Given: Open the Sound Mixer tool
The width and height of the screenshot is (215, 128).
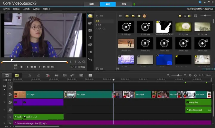Looking at the screenshot, I should coord(56,75).
